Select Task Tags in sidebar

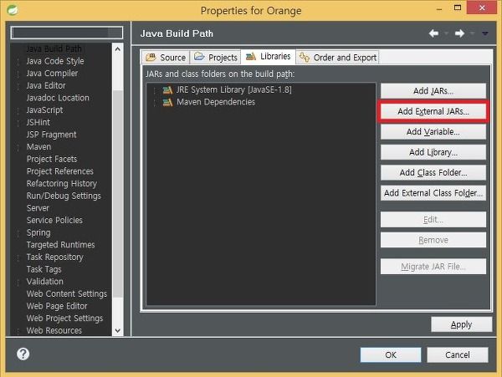(x=44, y=269)
